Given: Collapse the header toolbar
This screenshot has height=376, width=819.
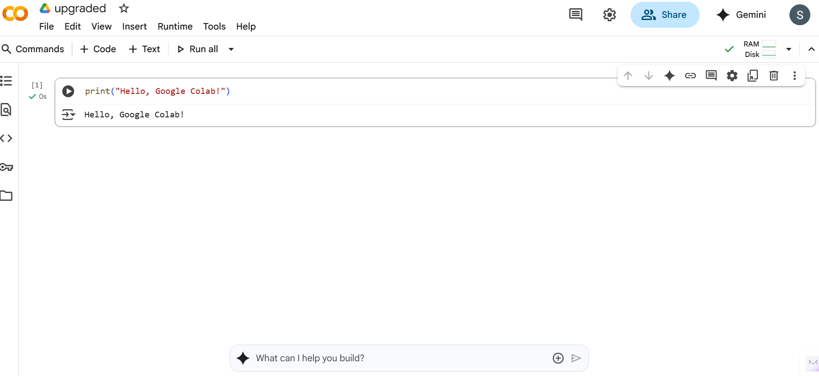Looking at the screenshot, I should click(x=812, y=49).
